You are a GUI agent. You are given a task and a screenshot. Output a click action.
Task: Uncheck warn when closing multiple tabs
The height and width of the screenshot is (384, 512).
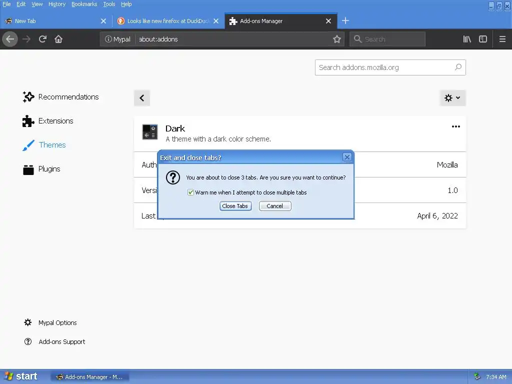click(x=190, y=192)
